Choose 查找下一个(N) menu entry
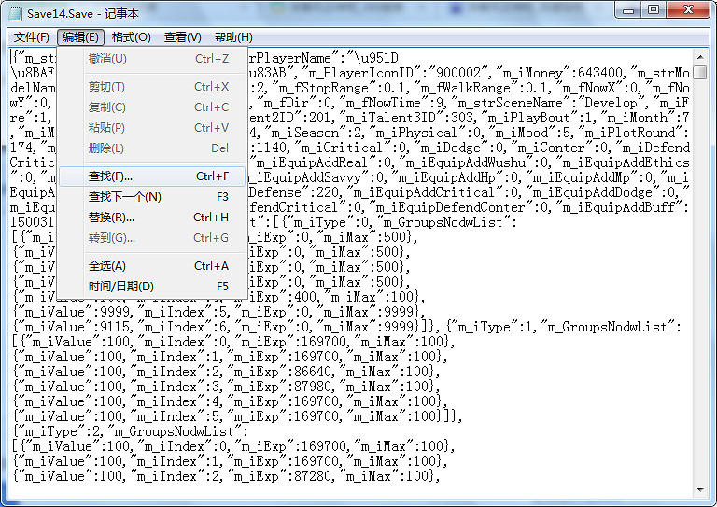Image resolution: width=717 pixels, height=507 pixels. pos(124,197)
